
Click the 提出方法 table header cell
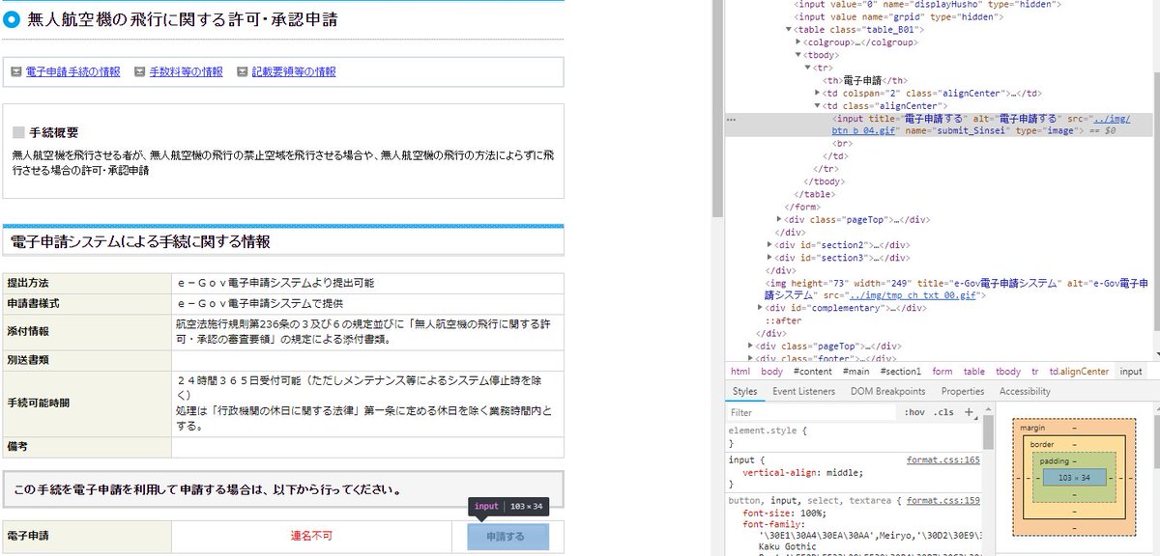87,284
